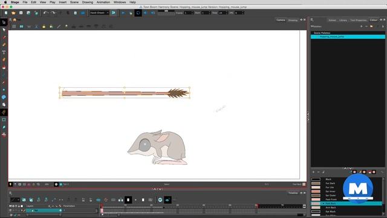Click the highlighted Transform tool
Viewport: 387px width, 218px height.
click(4, 112)
